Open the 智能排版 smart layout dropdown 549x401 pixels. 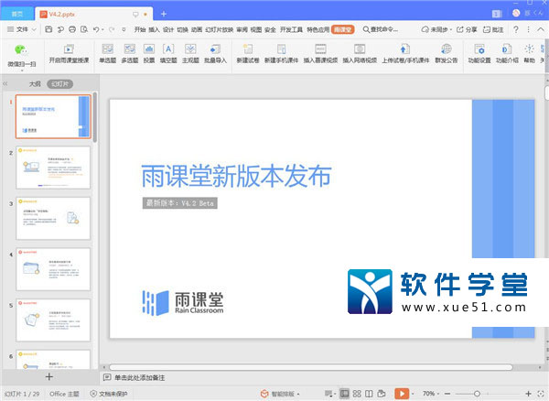(x=280, y=394)
